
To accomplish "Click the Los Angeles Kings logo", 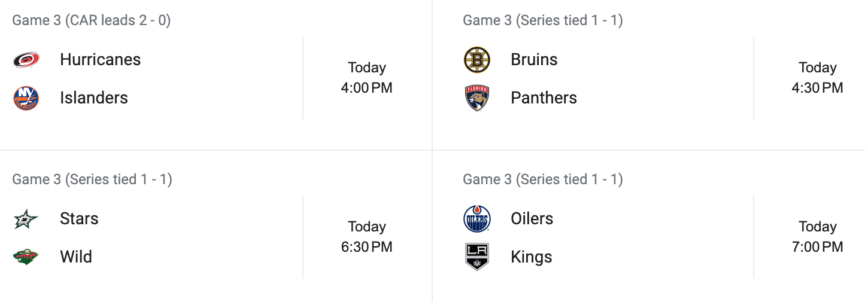I will point(477,257).
